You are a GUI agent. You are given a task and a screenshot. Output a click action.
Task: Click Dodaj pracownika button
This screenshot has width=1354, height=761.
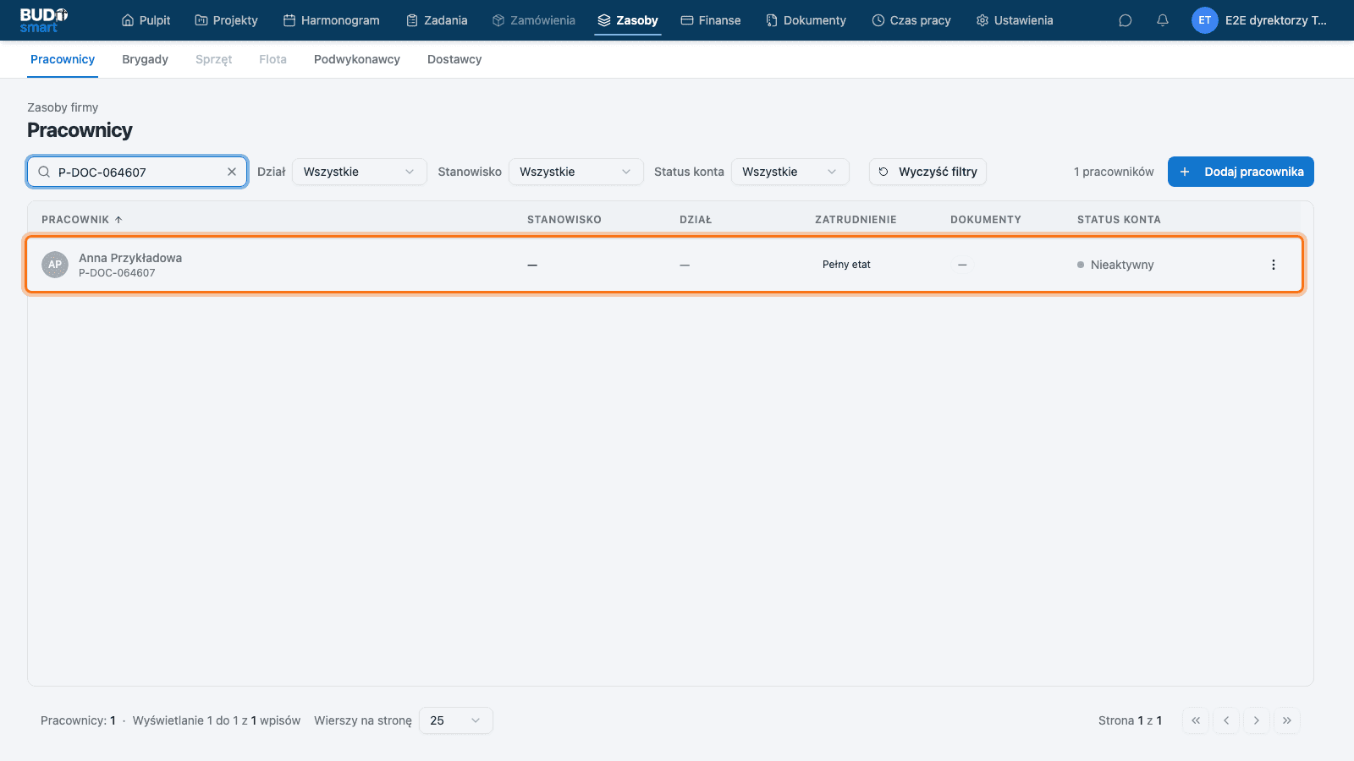click(x=1241, y=172)
